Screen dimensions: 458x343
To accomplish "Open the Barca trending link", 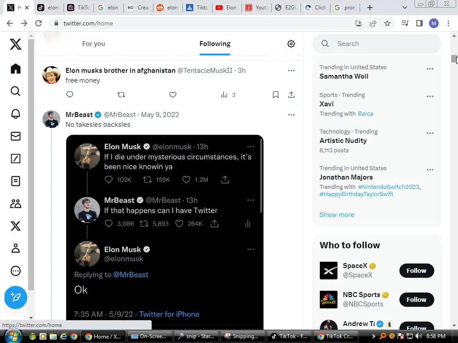I will (365, 114).
